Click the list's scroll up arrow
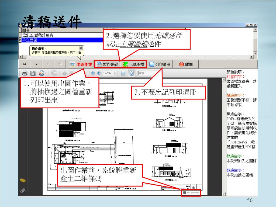The width and height of the screenshot is (276, 207). pyautogui.click(x=255, y=30)
